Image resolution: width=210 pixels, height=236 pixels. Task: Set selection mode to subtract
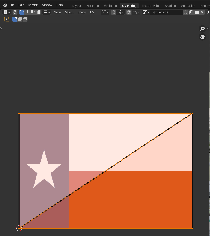[x=25, y=19]
